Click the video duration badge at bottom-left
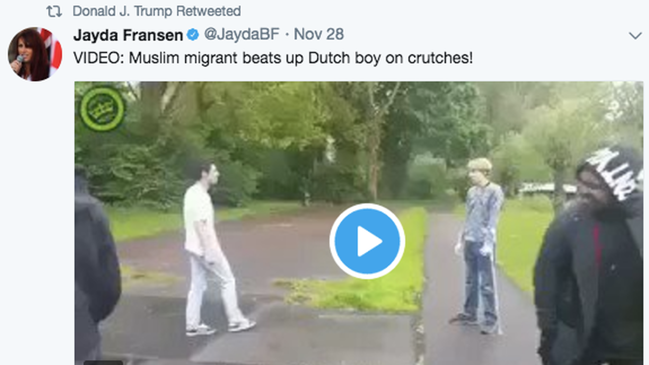This screenshot has height=365, width=649. click(x=103, y=363)
